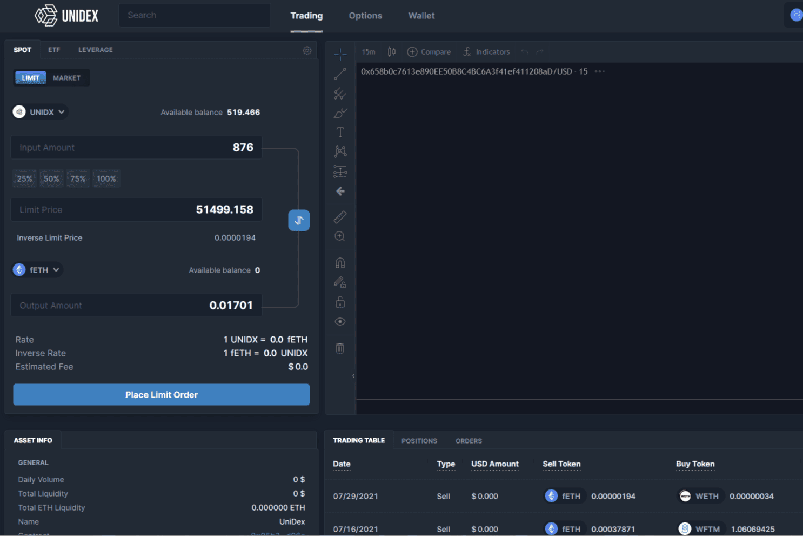Select the trend line drawing tool

point(340,74)
